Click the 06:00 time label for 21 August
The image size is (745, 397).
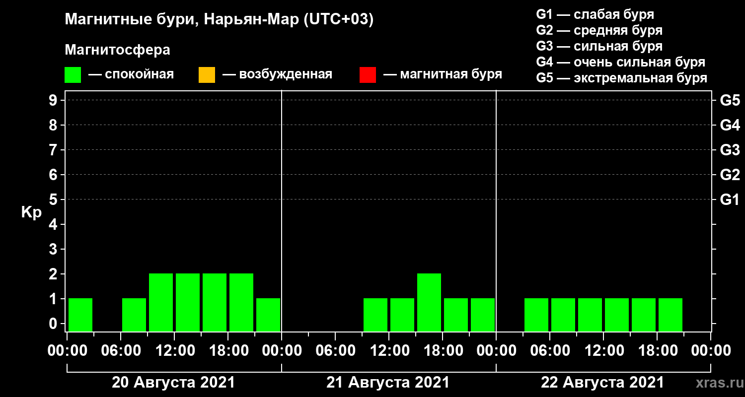pos(335,351)
